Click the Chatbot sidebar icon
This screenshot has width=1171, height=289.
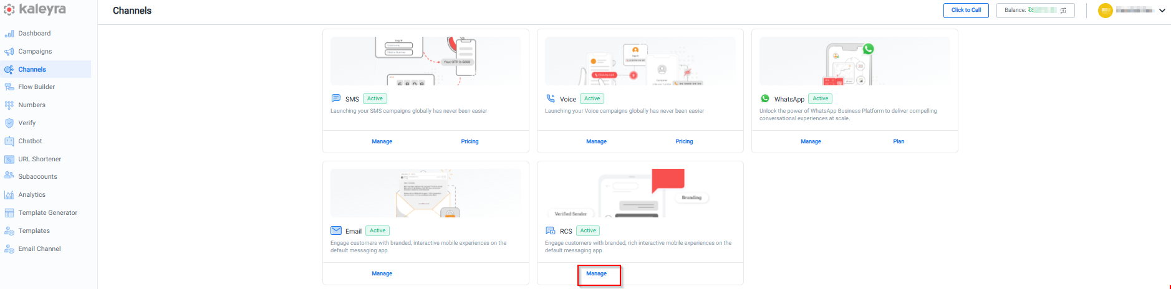(x=9, y=141)
